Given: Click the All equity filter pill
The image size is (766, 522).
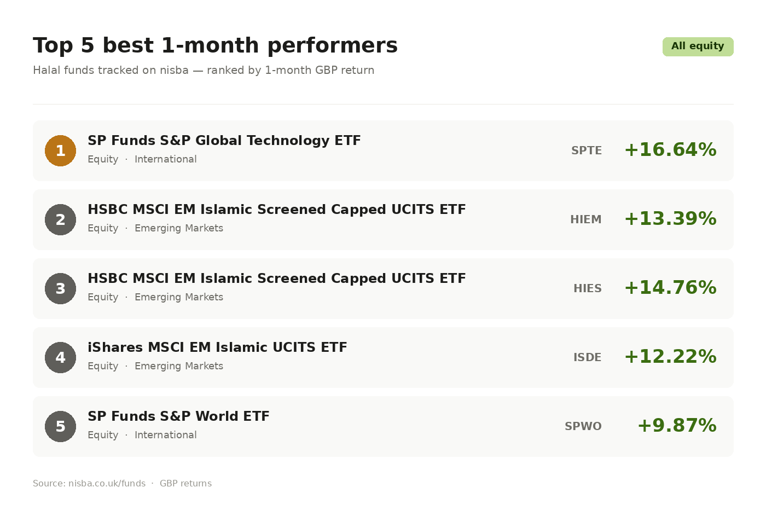Looking at the screenshot, I should 698,47.
